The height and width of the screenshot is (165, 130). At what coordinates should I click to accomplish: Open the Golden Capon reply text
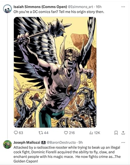pyautogui.click(x=67, y=154)
